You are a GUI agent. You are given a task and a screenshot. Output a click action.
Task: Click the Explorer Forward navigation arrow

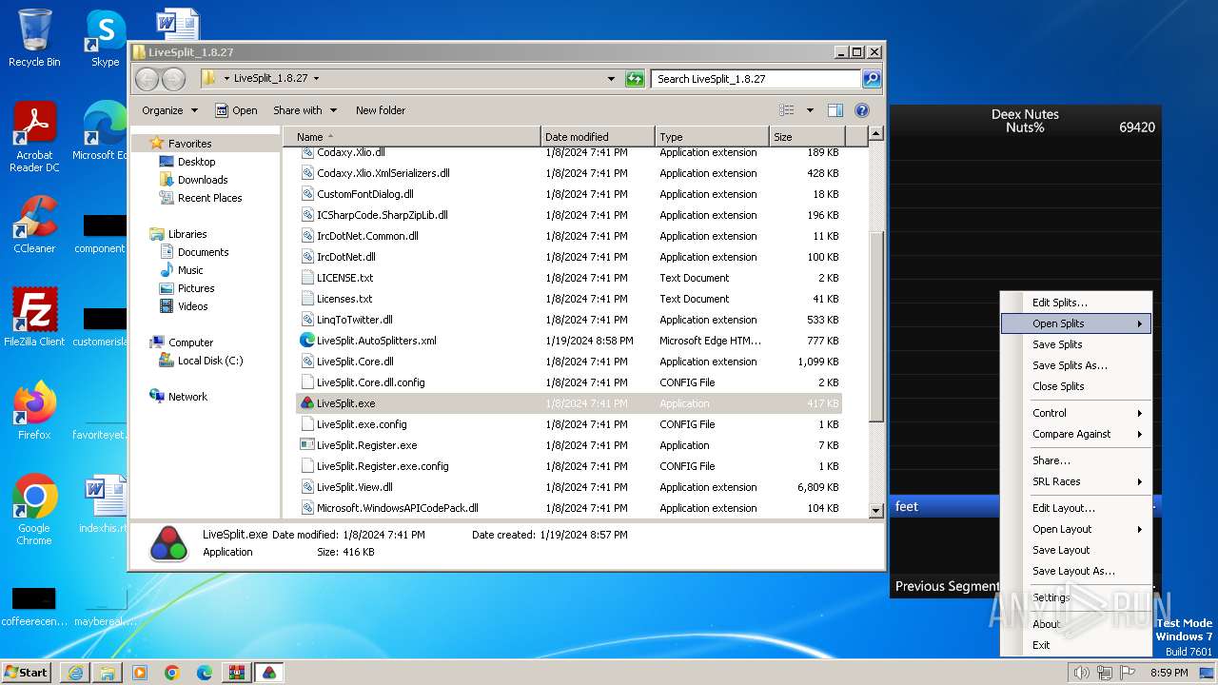[173, 79]
